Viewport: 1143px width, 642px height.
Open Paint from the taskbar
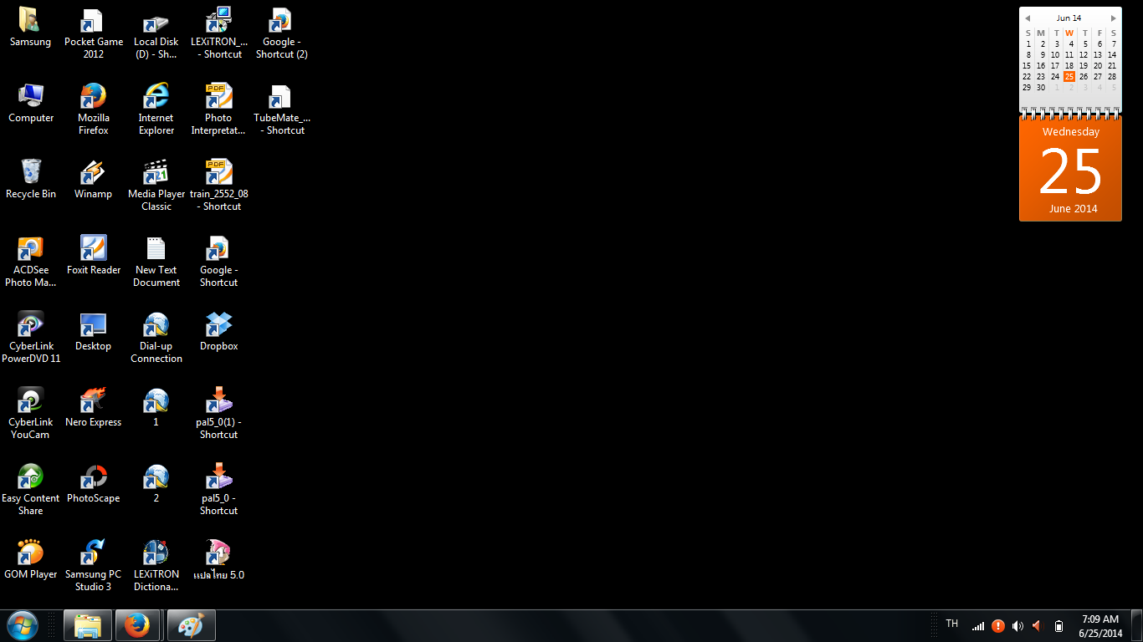tap(192, 625)
